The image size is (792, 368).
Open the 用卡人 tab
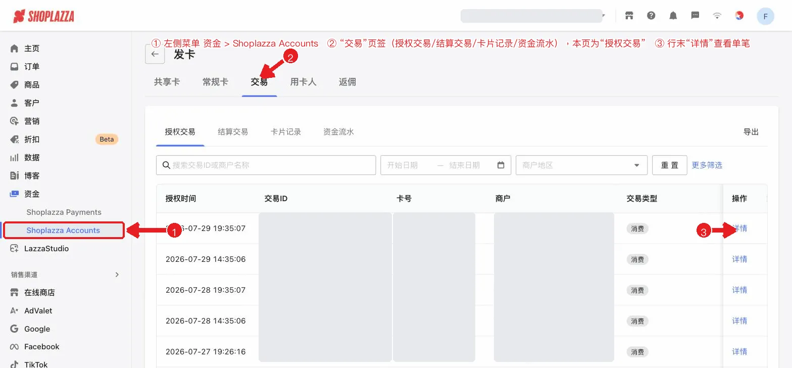point(303,82)
